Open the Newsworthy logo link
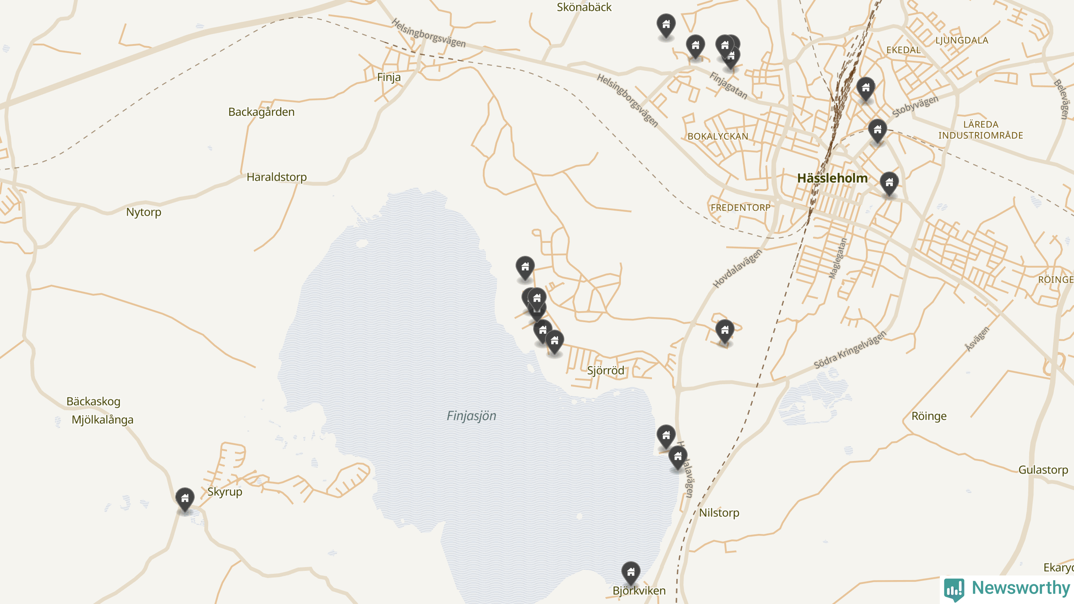The width and height of the screenshot is (1074, 604). coord(1007,588)
